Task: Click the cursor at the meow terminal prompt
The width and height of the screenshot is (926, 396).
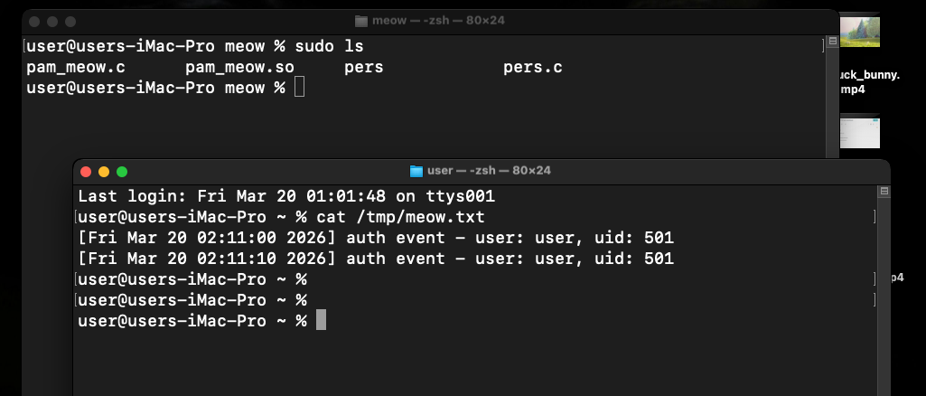Action: [x=300, y=88]
